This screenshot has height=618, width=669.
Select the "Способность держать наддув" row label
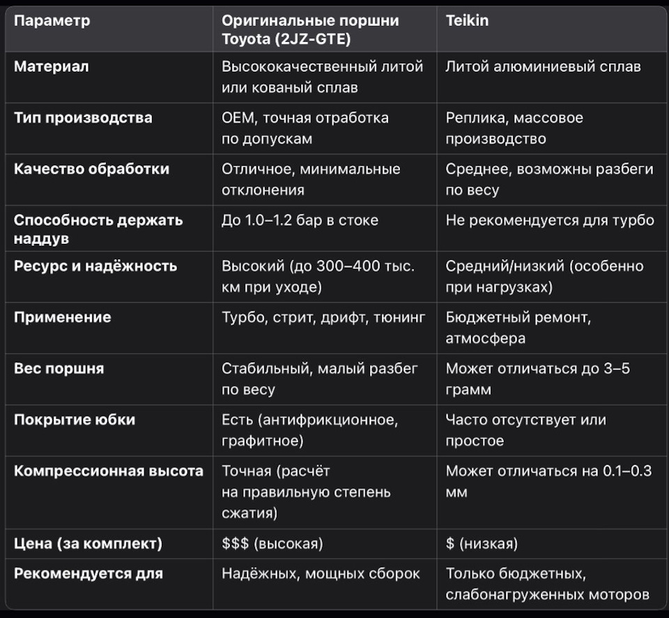tap(98, 229)
